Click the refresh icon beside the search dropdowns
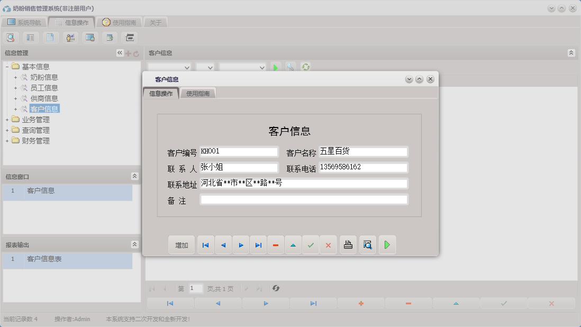581x327 pixels. 306,67
